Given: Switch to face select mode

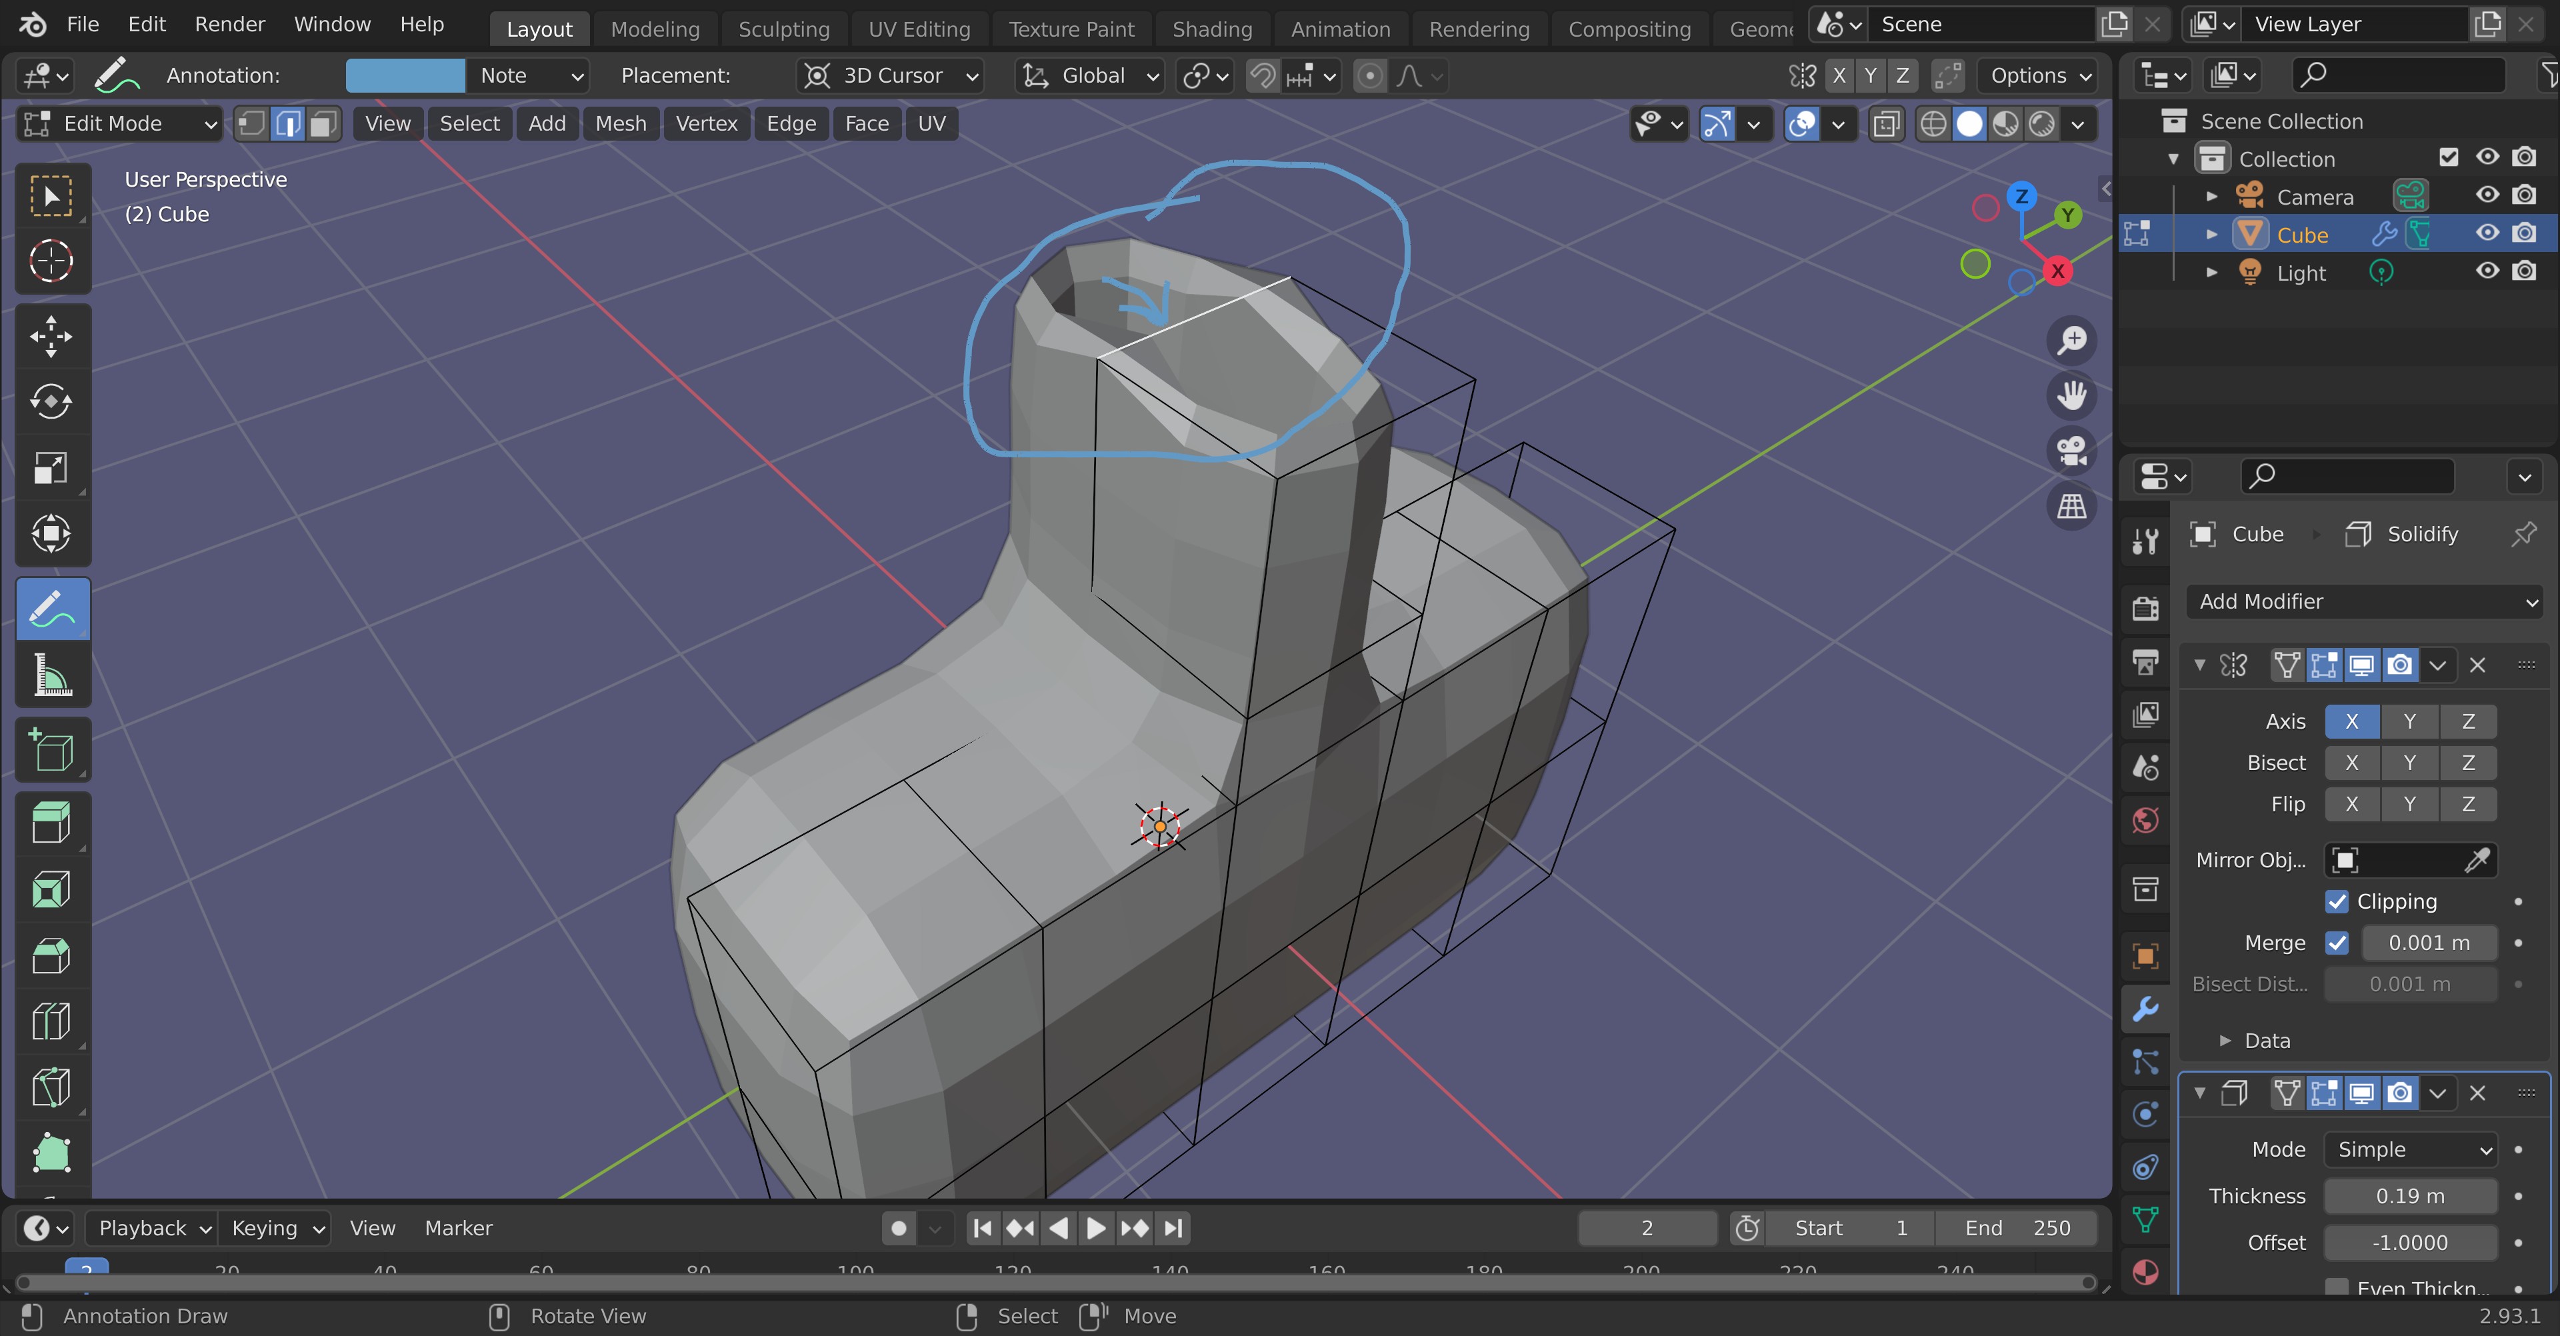Looking at the screenshot, I should click(x=322, y=123).
